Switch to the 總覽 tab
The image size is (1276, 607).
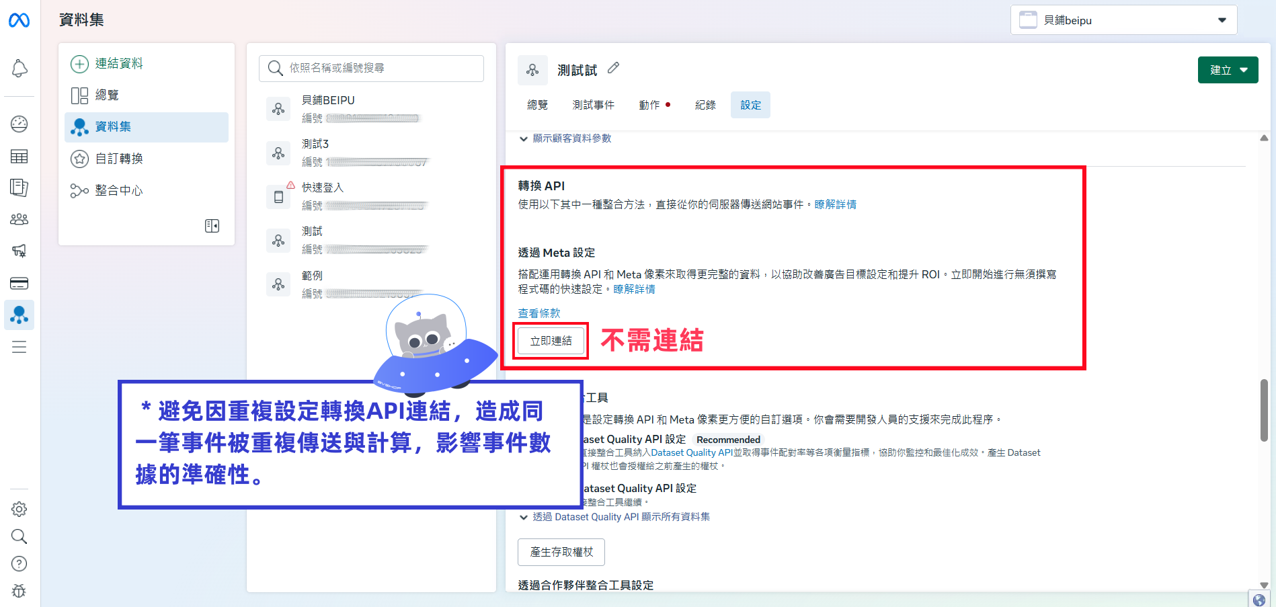(x=537, y=105)
